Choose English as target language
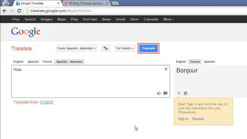The width and height of the screenshot is (247, 139). tap(181, 62)
